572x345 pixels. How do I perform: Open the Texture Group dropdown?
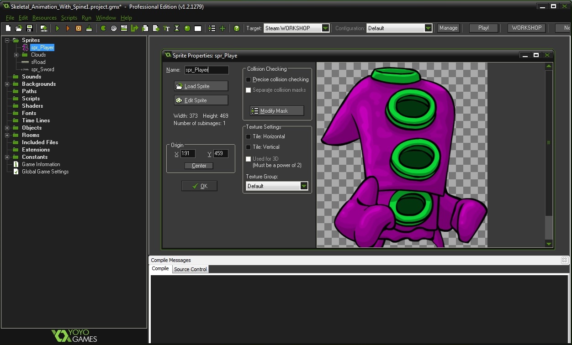point(304,186)
